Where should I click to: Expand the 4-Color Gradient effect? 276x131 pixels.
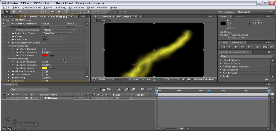[x=4, y=24]
